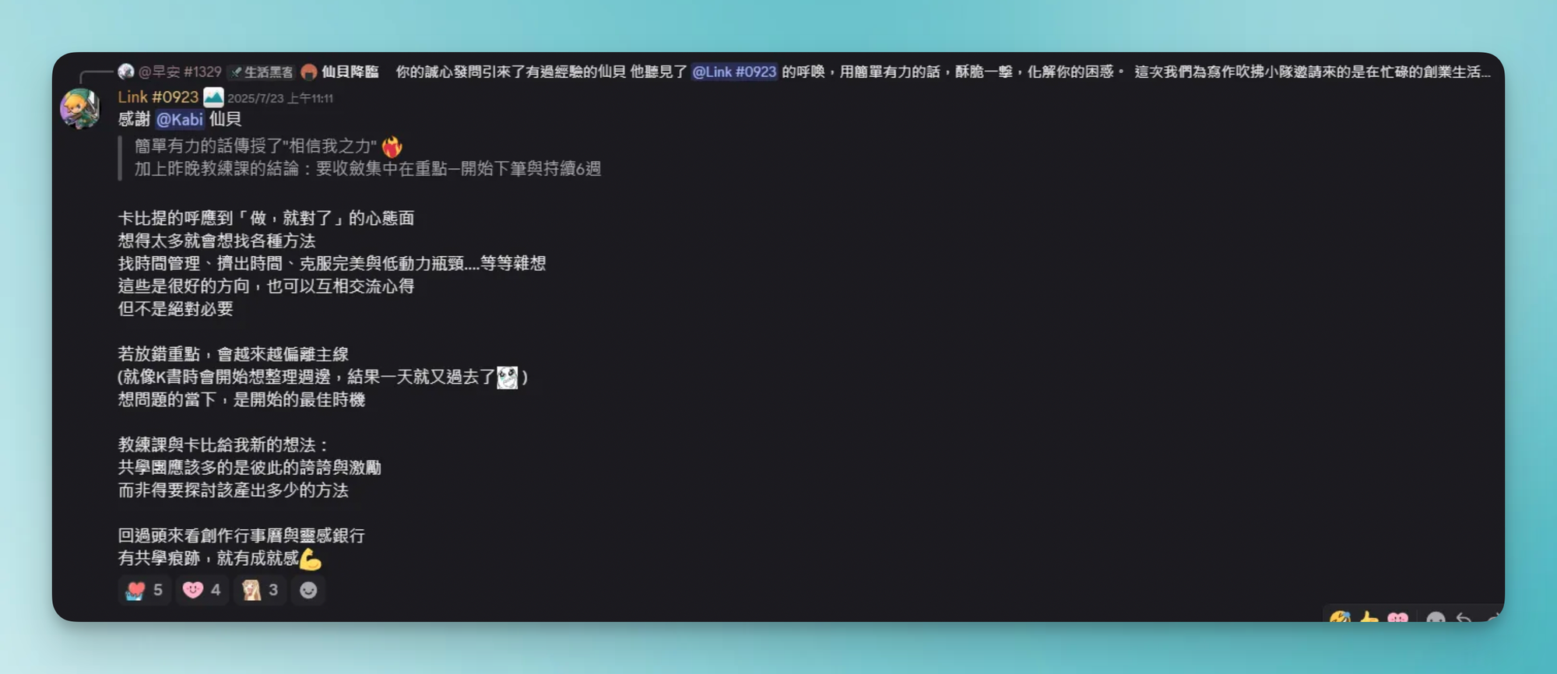Click the replied author @早安 #1329 name

tap(180, 72)
